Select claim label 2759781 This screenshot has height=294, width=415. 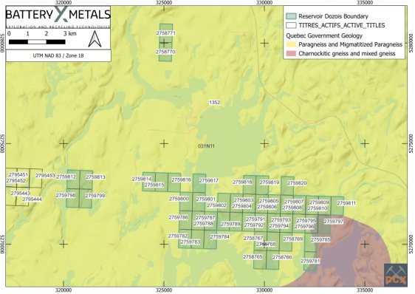pos(310,261)
